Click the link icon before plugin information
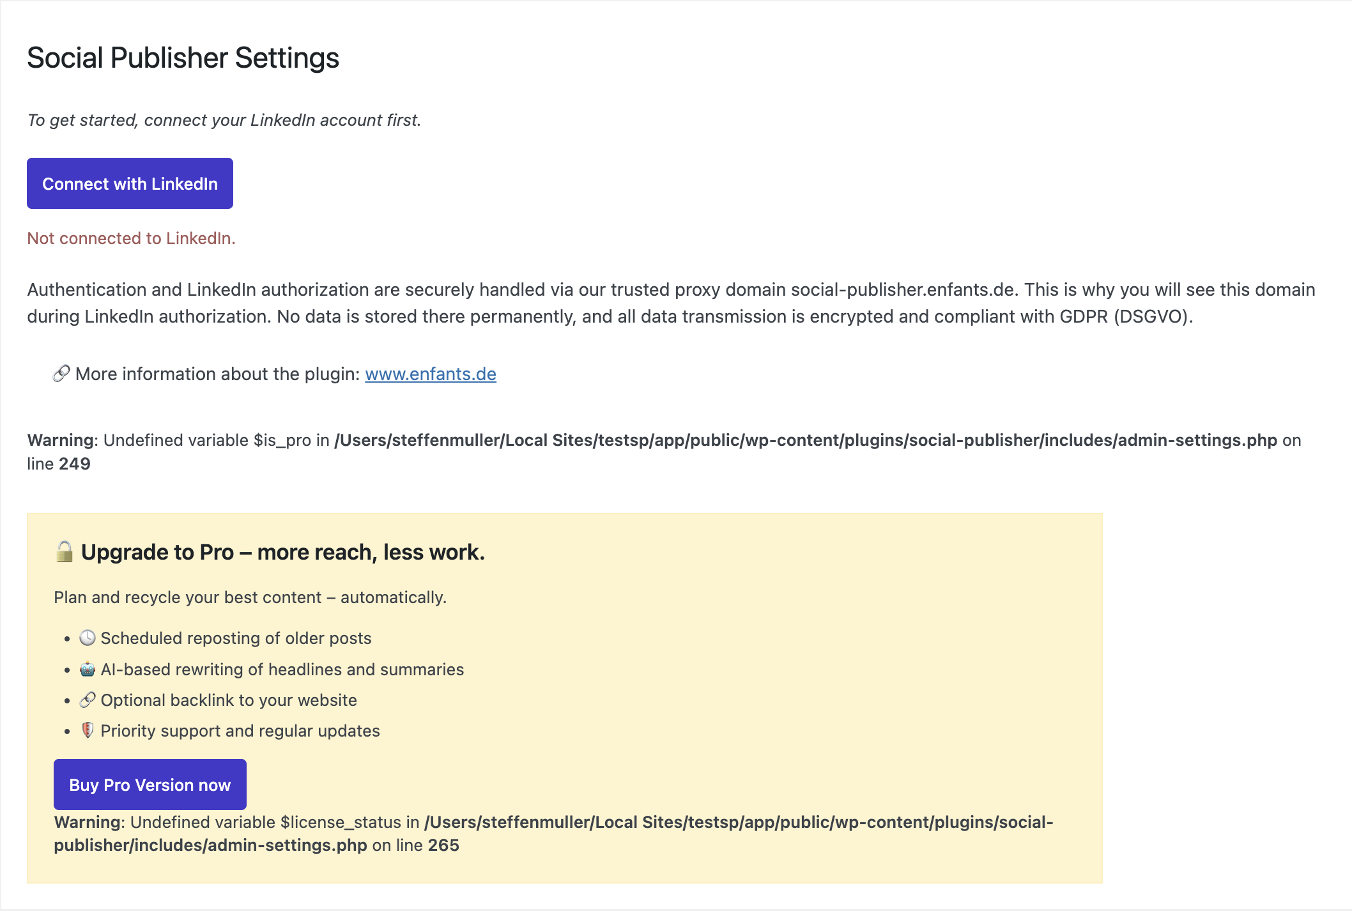The height and width of the screenshot is (911, 1352). (x=61, y=374)
